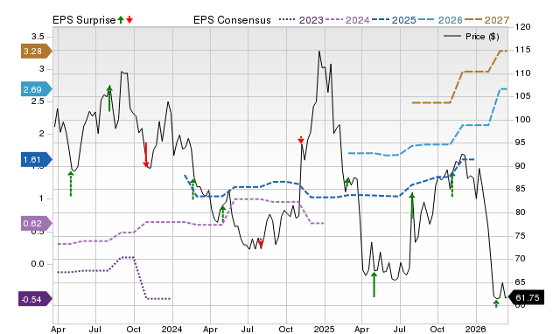The image size is (560, 334).
Task: Click the black 61.75 current price tag
Action: (x=526, y=297)
